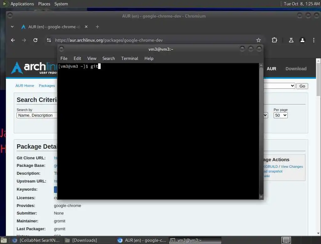
Task: Open the Packages link
Action: (x=47, y=86)
